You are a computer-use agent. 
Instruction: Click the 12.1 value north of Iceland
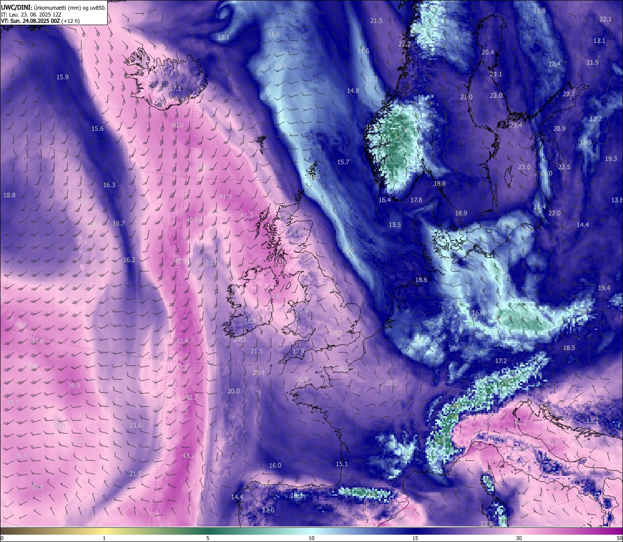[x=223, y=37]
